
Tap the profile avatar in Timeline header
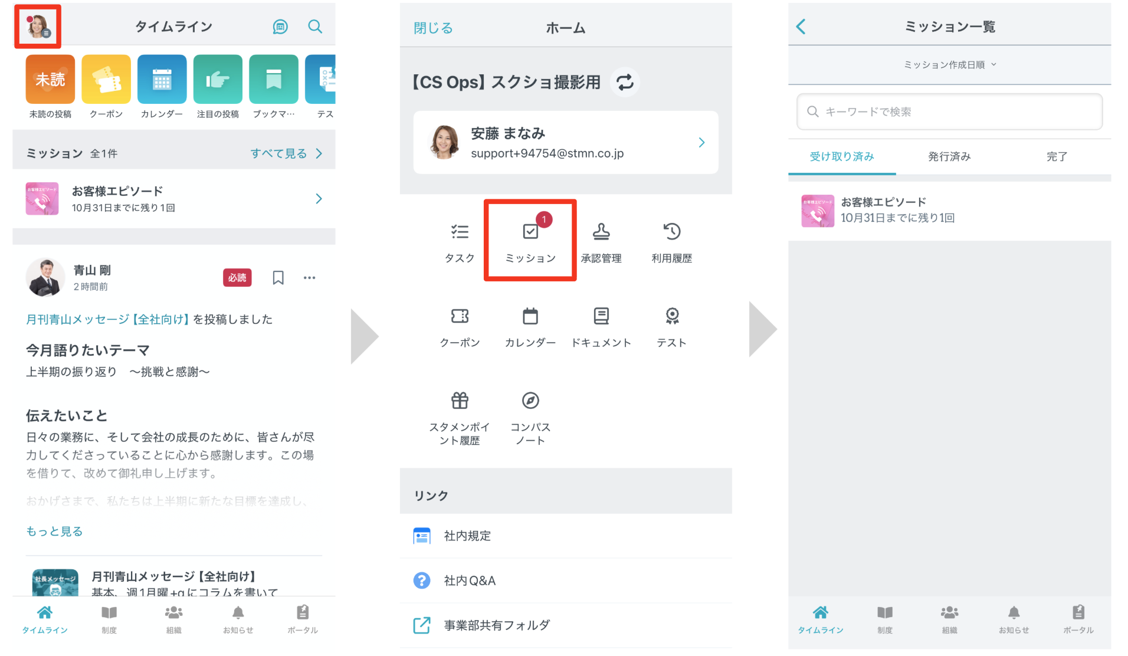coord(38,27)
